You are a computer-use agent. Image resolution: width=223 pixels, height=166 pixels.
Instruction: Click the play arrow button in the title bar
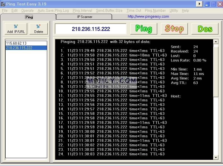pyautogui.click(x=199, y=4)
